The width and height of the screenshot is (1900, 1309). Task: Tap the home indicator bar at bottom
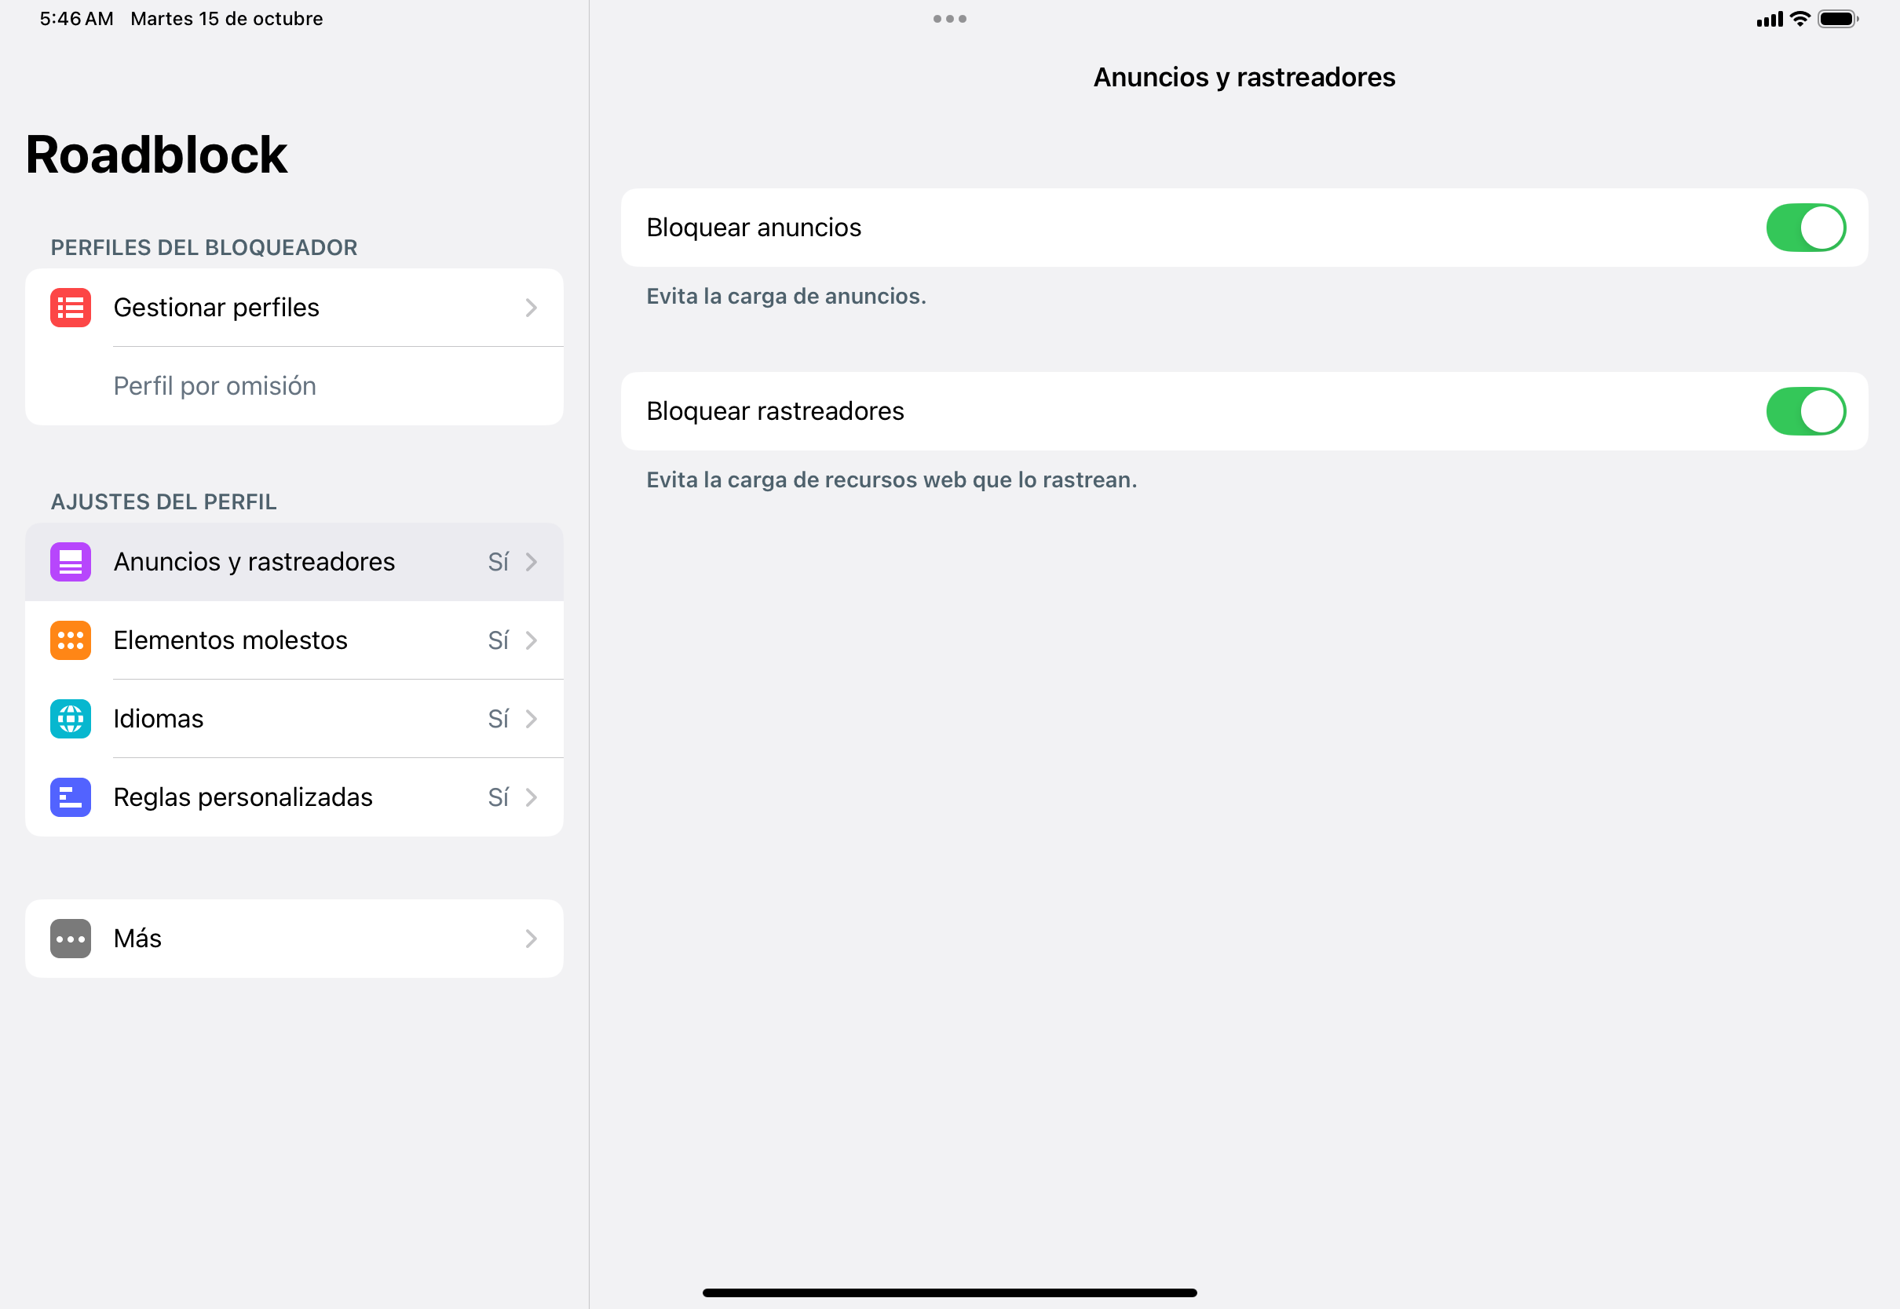[x=950, y=1293]
